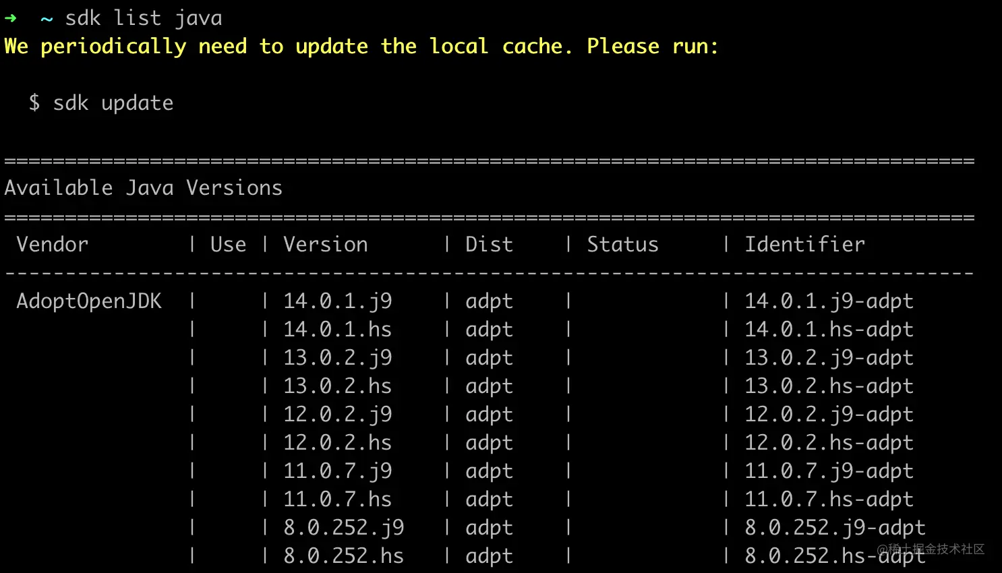Click 'adpt' dist in the 11.0.7.j9 row
Viewport: 1002px width, 573px height.
[489, 471]
